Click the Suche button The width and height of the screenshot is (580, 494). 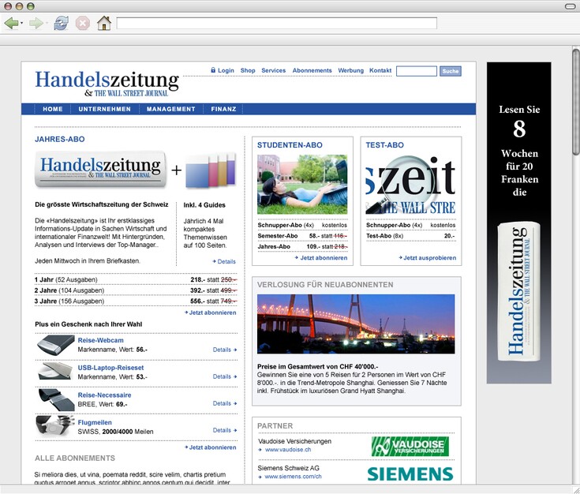[x=451, y=71]
